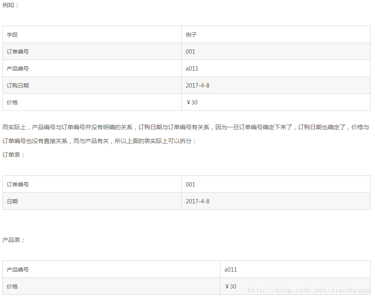Image resolution: width=375 pixels, height=298 pixels.
Task: Click the 001 cell in the order table
Action: (x=190, y=184)
